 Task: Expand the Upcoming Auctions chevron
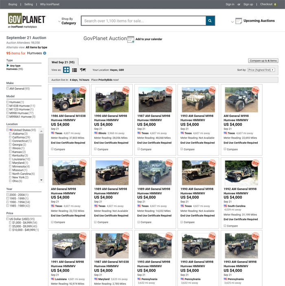pyautogui.click(x=232, y=22)
